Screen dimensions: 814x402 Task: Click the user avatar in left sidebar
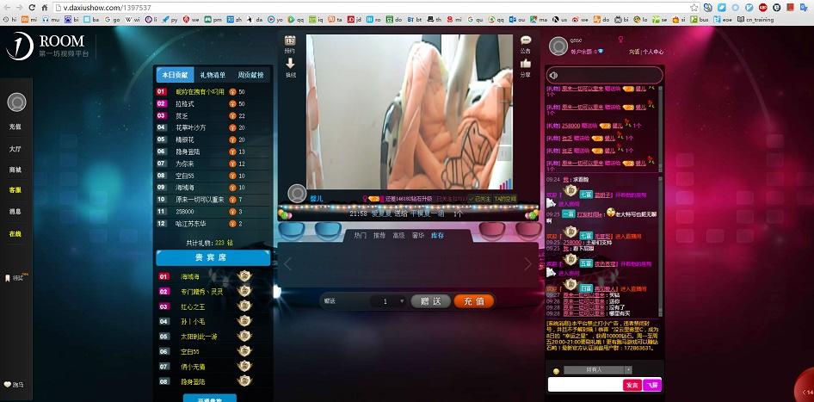coord(16,102)
